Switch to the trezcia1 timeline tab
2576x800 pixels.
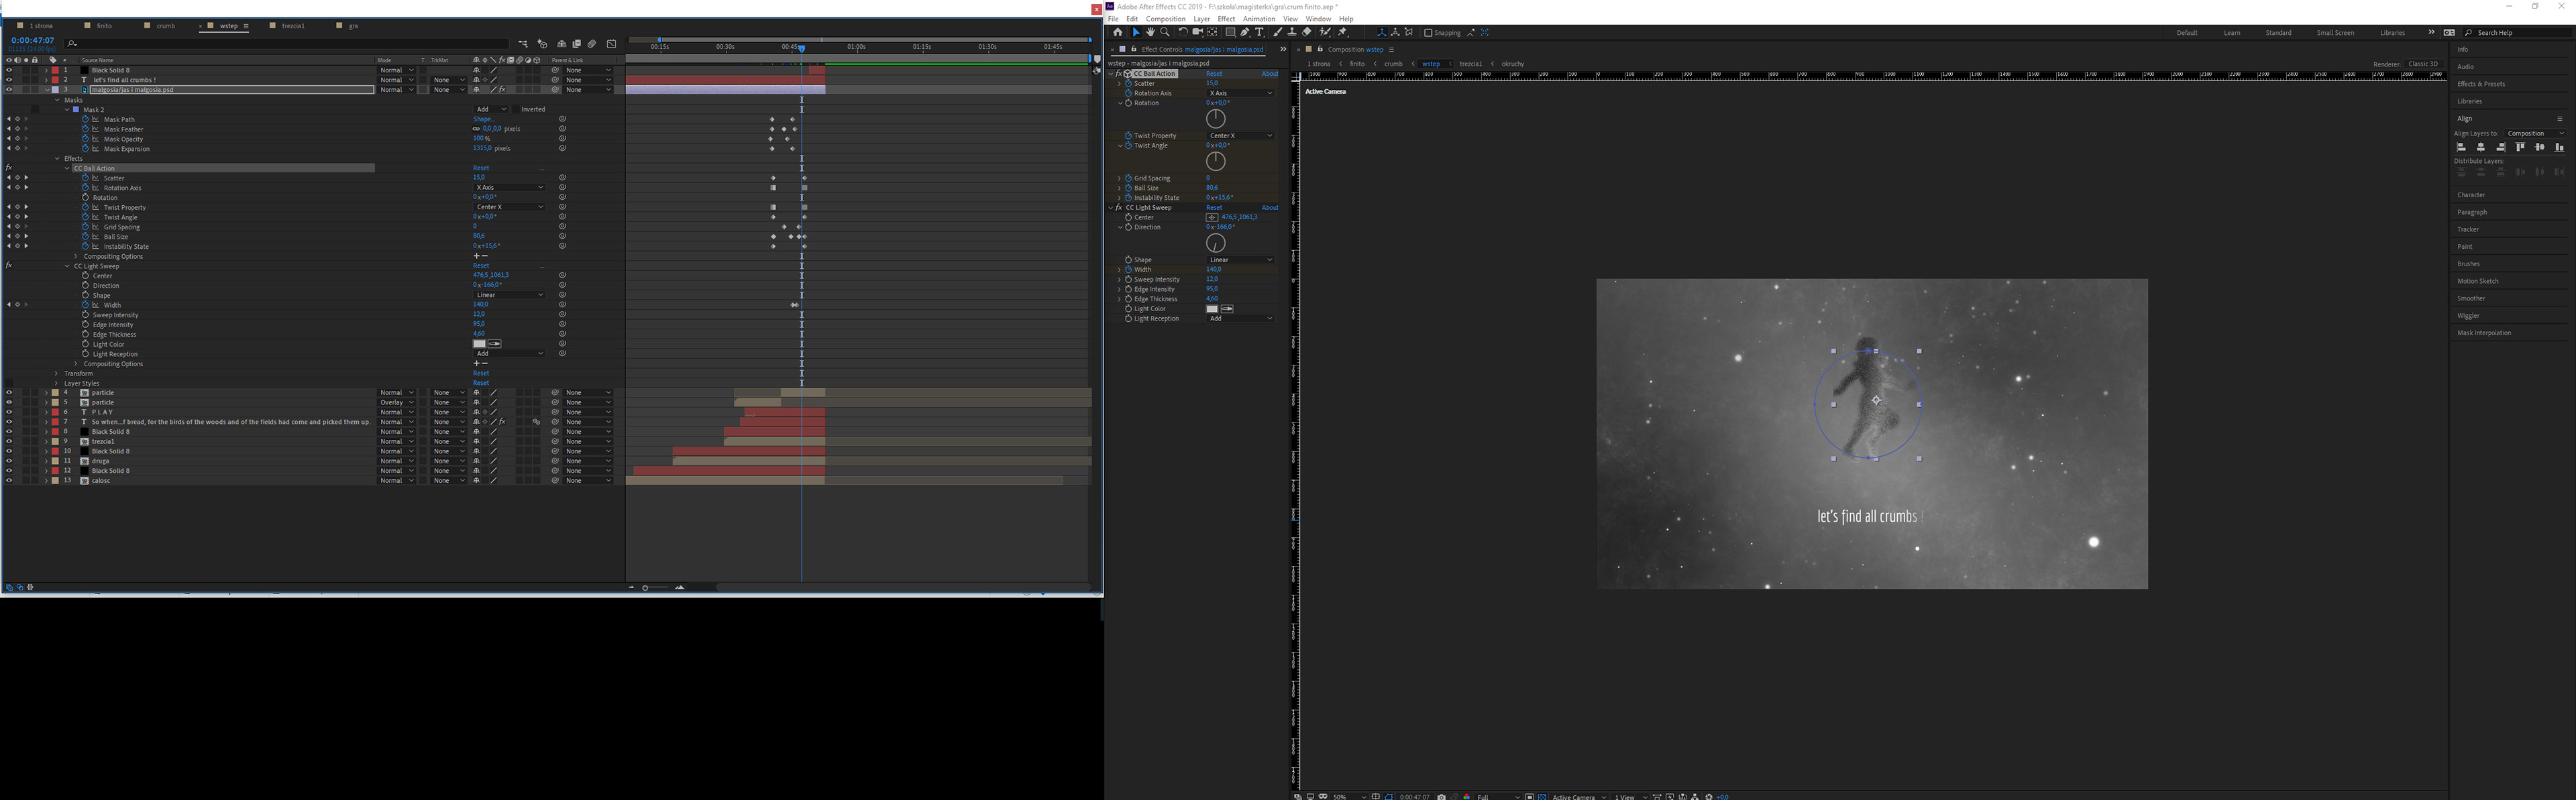pyautogui.click(x=293, y=26)
